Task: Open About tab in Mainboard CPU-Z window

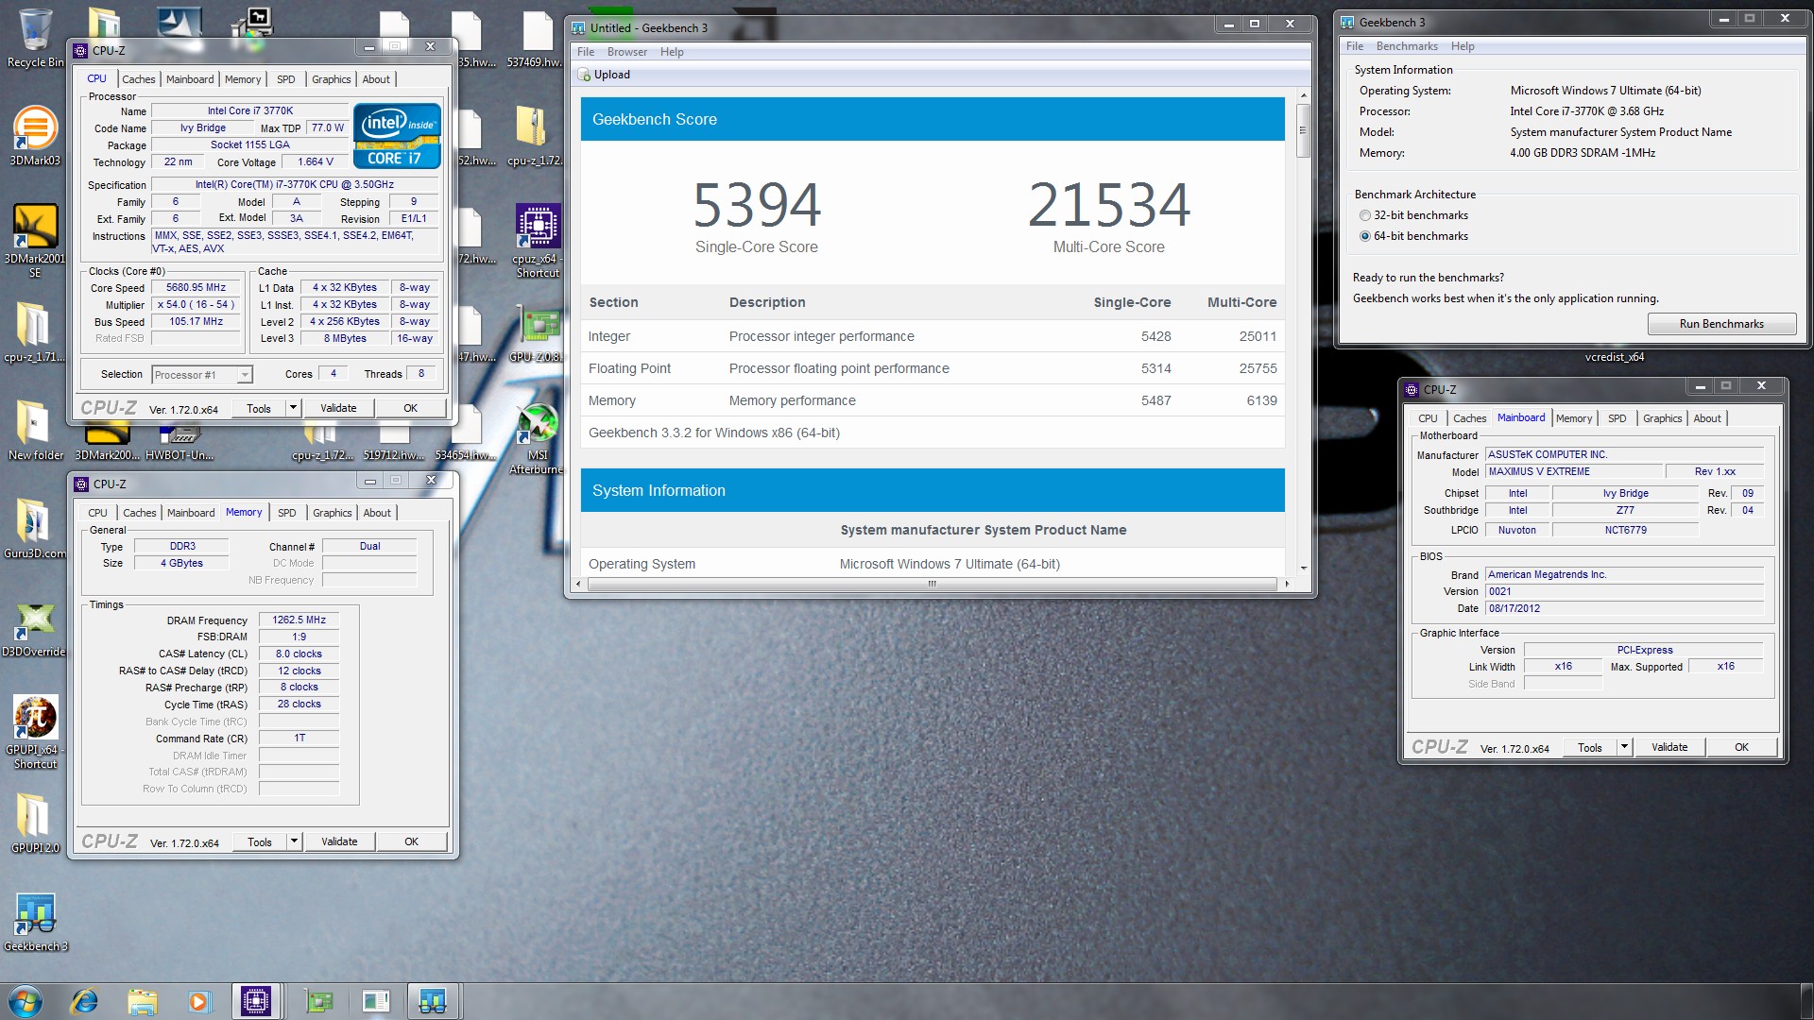Action: pyautogui.click(x=1707, y=418)
